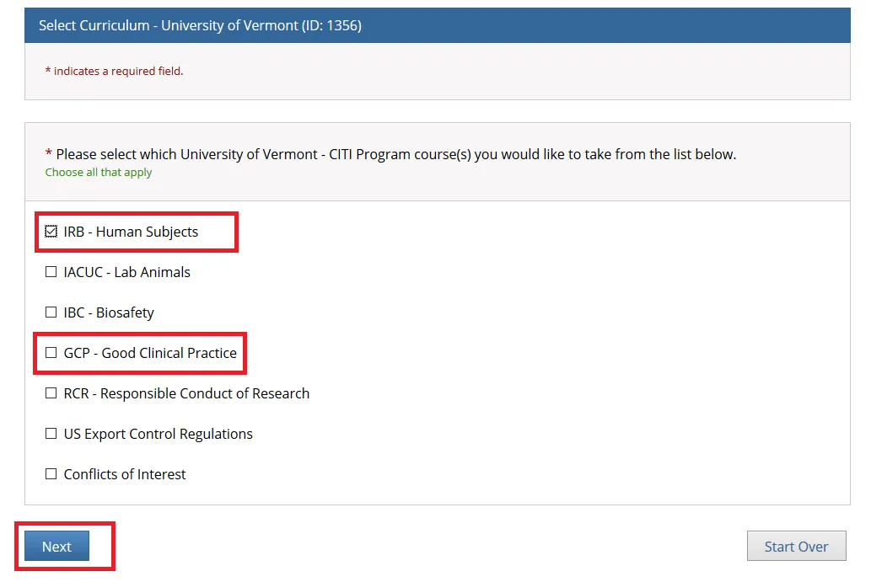Click the Select Curriculum header title

click(200, 26)
